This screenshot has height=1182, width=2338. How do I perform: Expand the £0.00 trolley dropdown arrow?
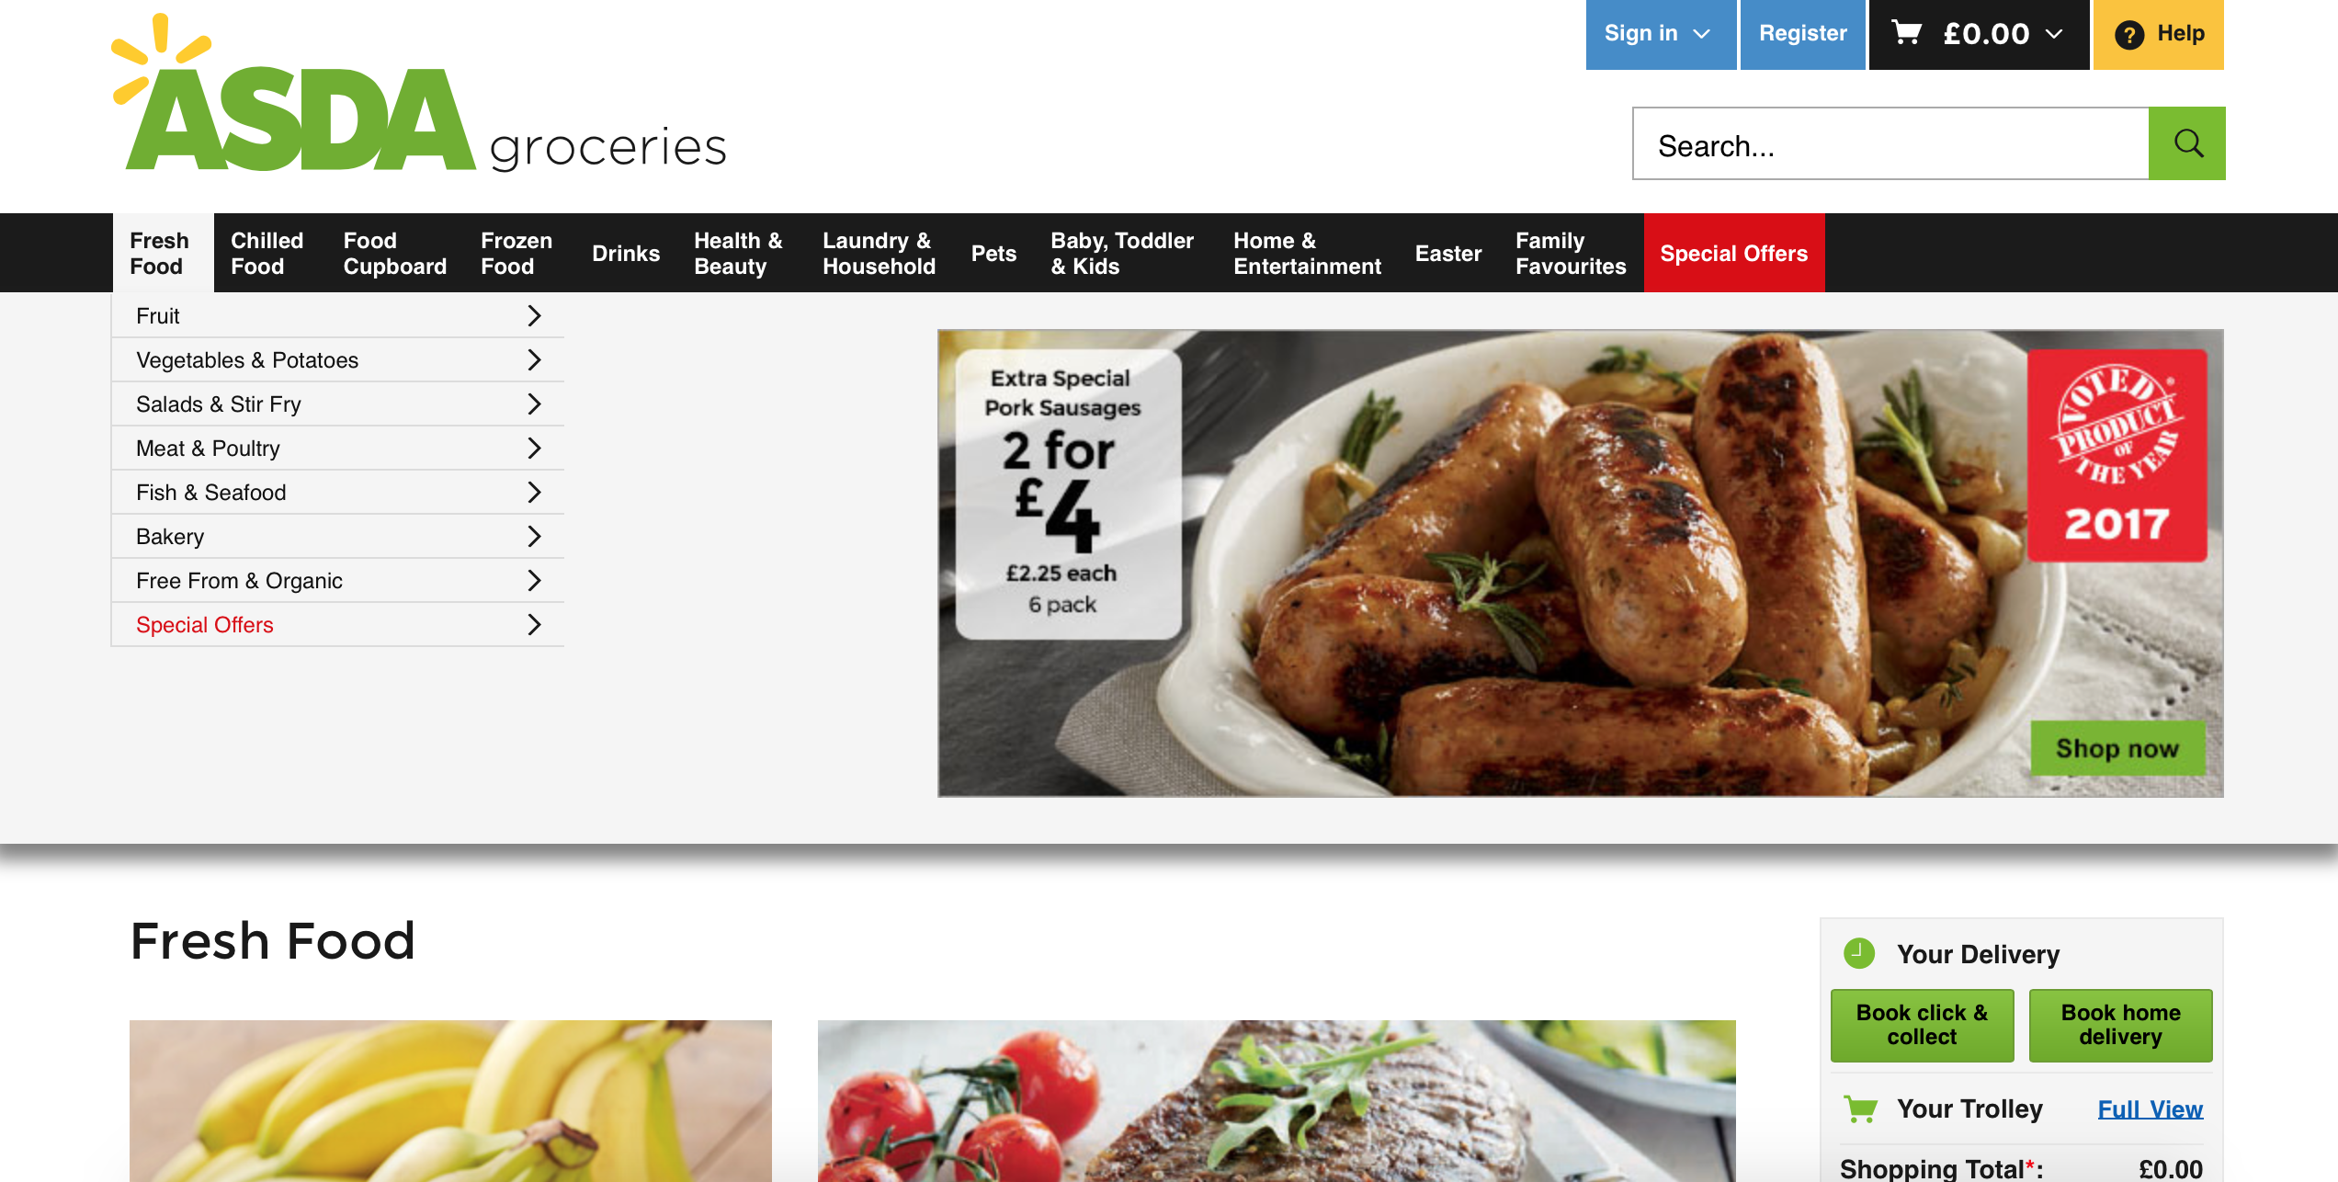[2055, 34]
